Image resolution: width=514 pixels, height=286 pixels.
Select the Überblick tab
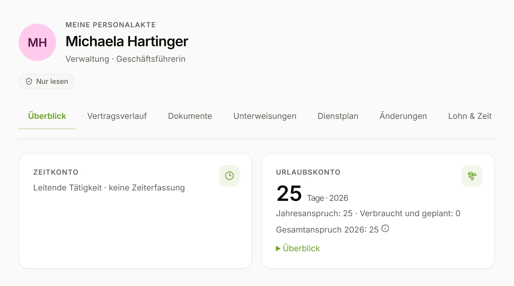click(47, 116)
